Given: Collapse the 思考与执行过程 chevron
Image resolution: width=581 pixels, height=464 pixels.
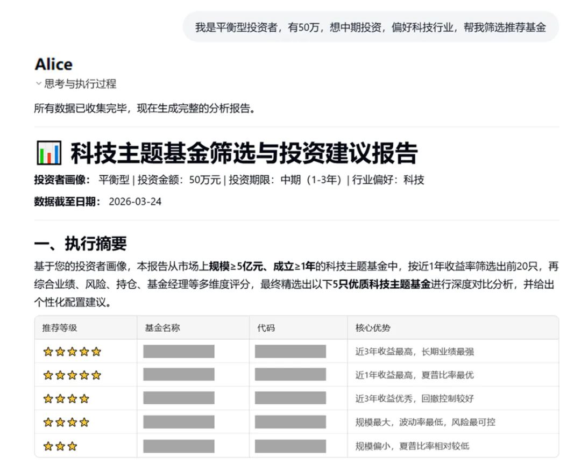Looking at the screenshot, I should coord(38,84).
